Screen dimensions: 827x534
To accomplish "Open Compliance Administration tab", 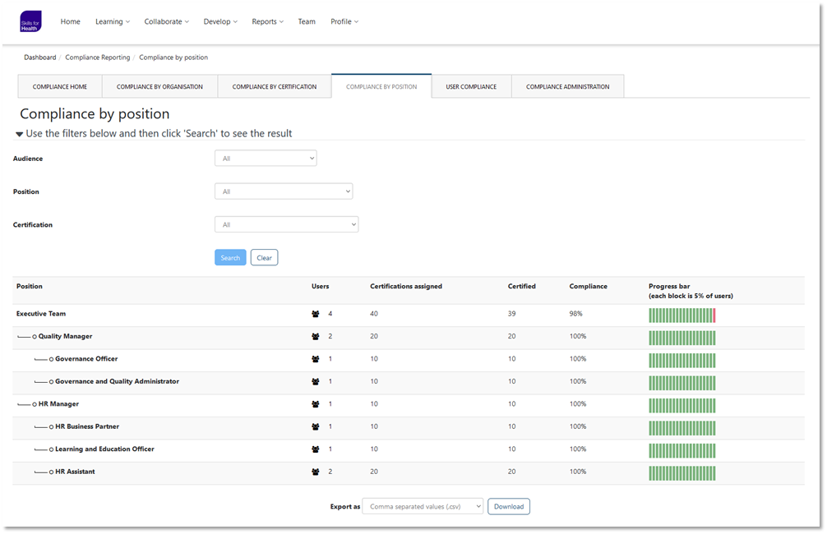I will pos(567,86).
